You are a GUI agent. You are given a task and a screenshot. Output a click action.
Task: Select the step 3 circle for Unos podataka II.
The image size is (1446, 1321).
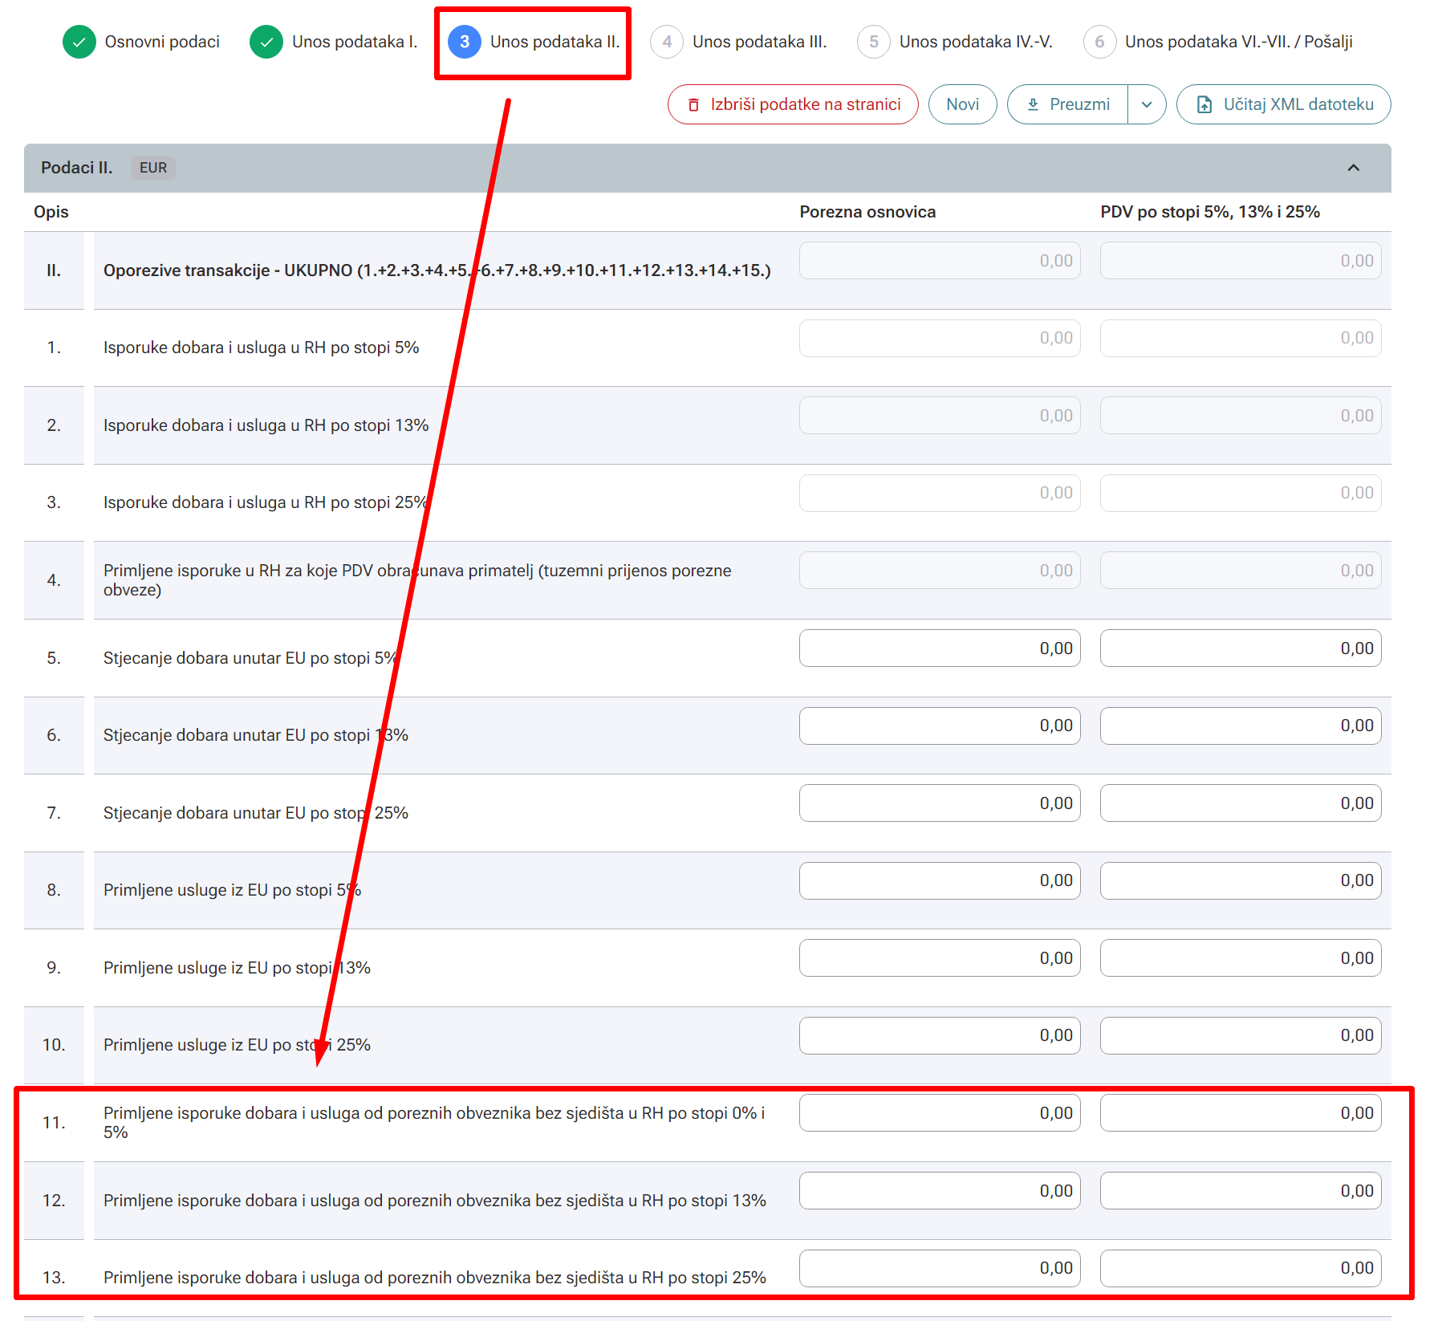(465, 42)
